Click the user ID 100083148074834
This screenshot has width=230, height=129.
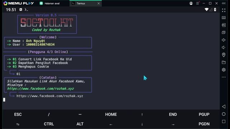click(x=40, y=44)
